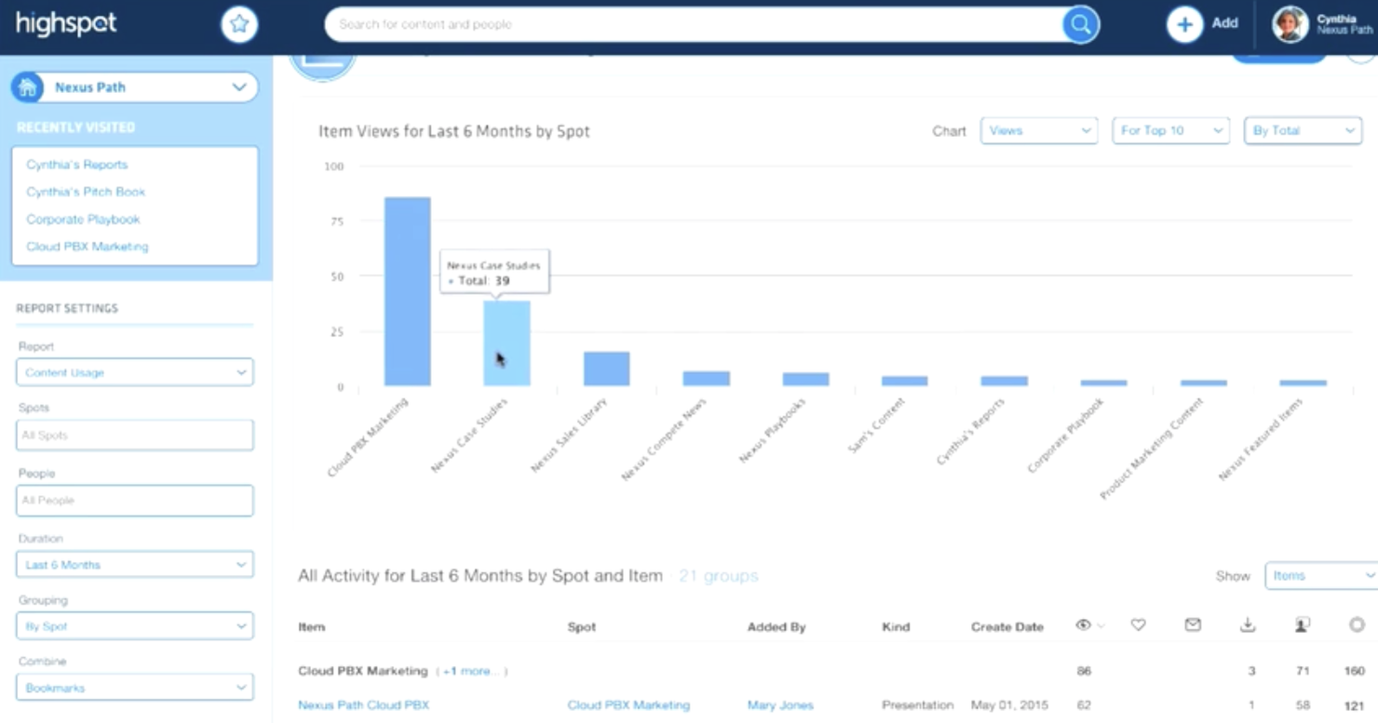The image size is (1378, 723).
Task: Expand the Nexus Path spot selector
Action: pyautogui.click(x=135, y=87)
